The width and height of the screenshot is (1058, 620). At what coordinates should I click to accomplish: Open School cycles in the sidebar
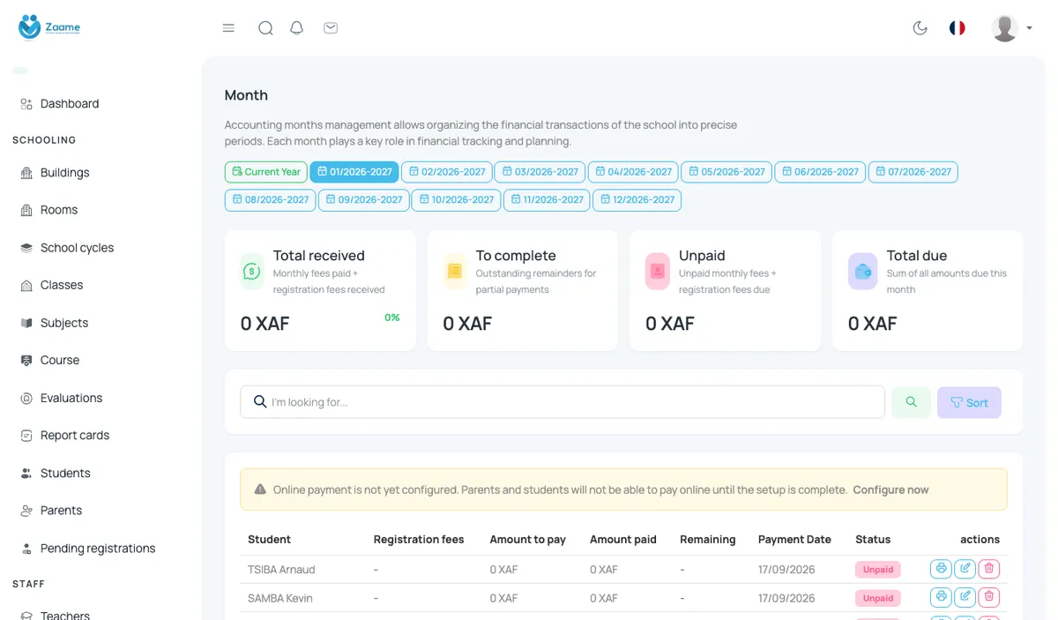tap(67, 248)
